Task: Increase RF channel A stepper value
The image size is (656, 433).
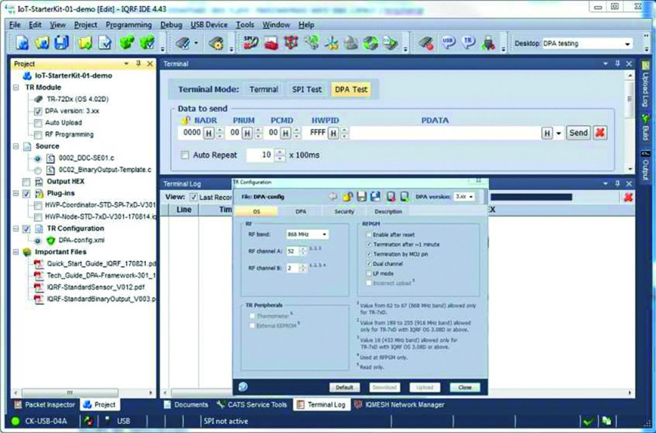Action: (x=304, y=249)
